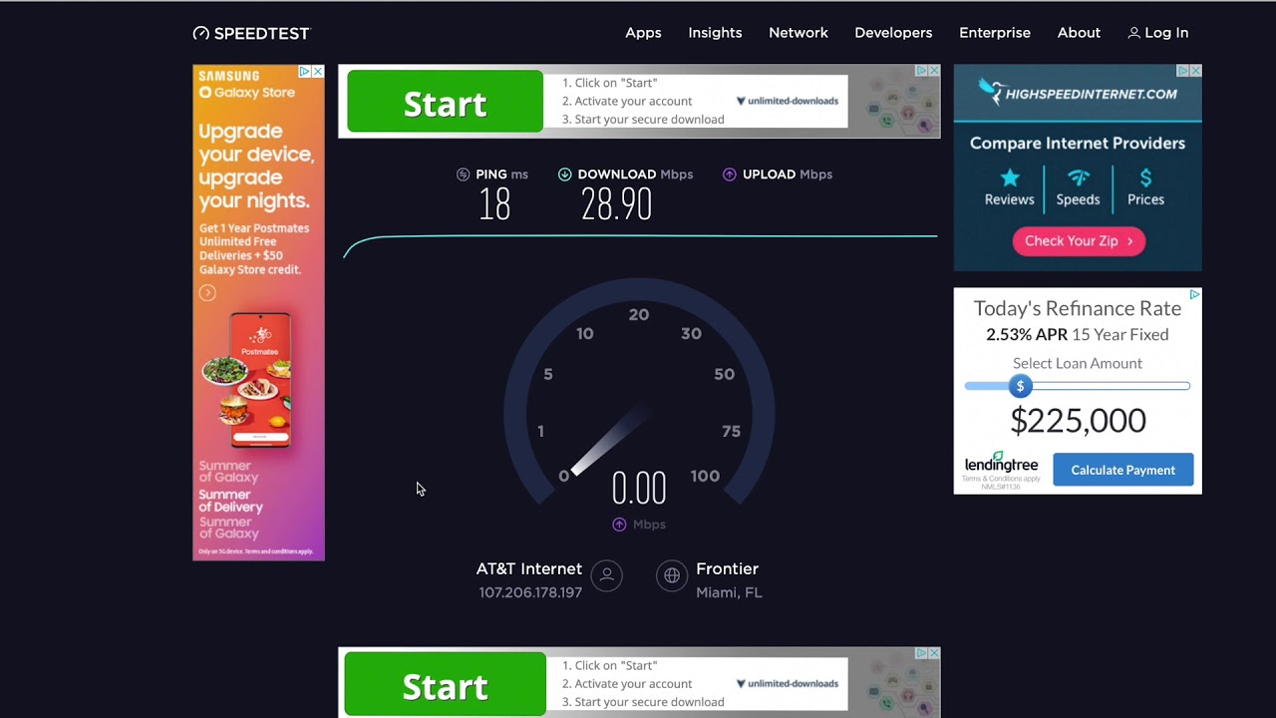Open the Developers menu
The height and width of the screenshot is (718, 1276).
click(x=893, y=33)
